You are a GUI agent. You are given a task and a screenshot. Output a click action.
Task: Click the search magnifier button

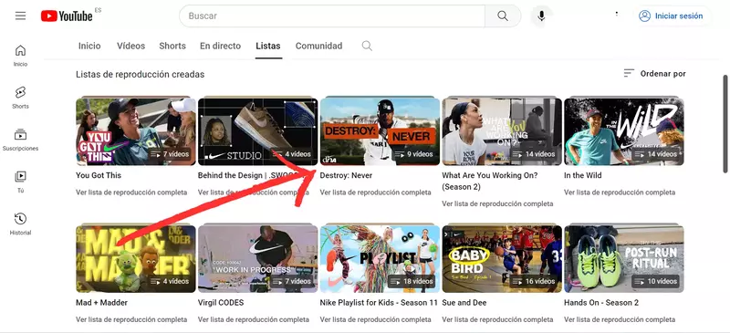[x=503, y=16]
